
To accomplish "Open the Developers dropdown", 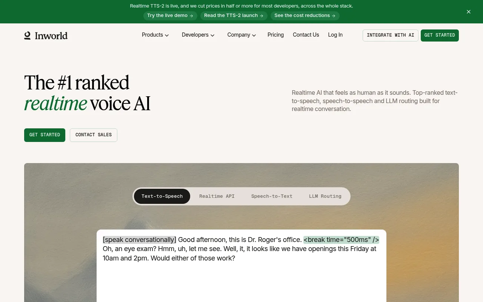I will click(x=198, y=35).
